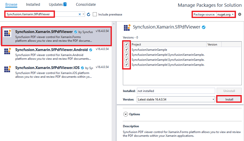
Task: Click the Uninstall button
Action: point(229,91)
